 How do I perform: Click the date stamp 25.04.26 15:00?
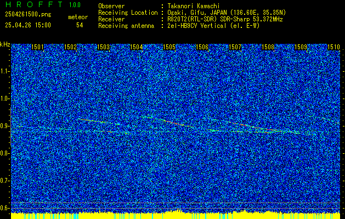28,25
